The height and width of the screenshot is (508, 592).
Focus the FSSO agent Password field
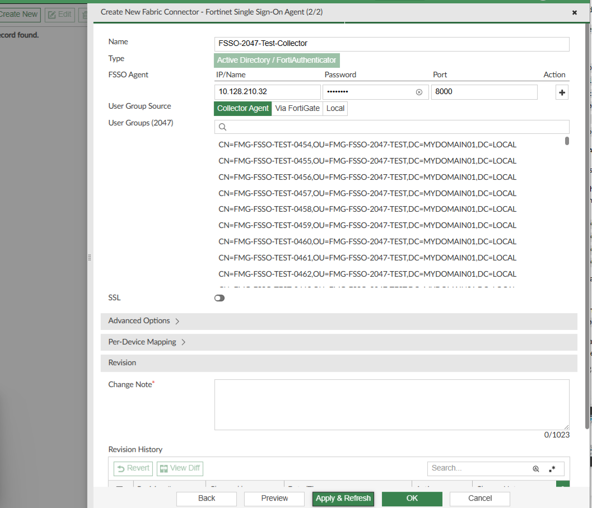click(376, 92)
